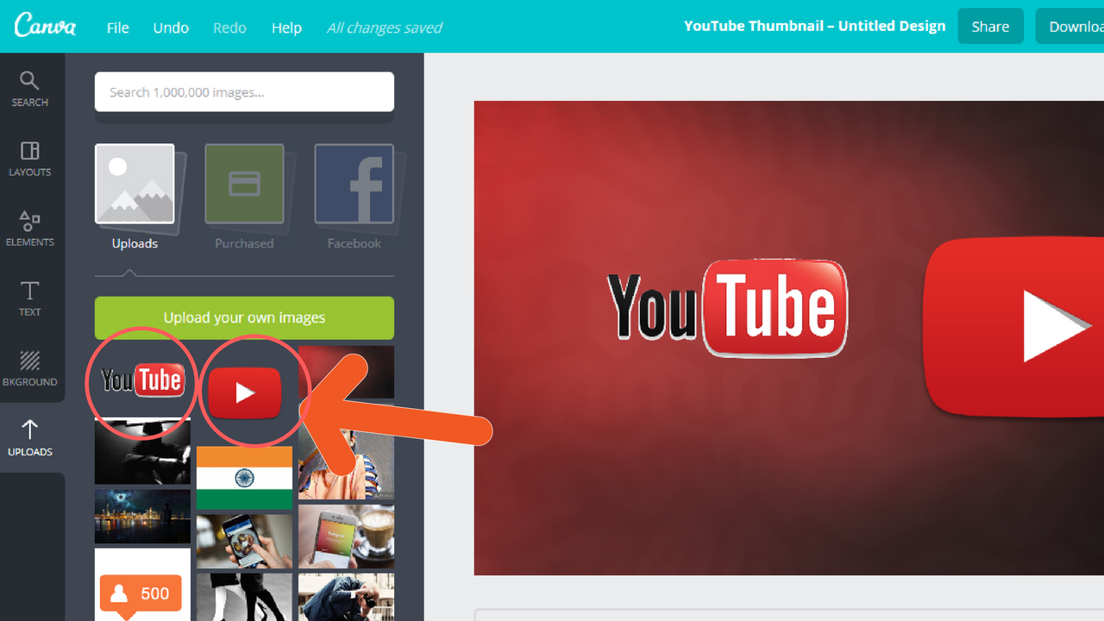1104x621 pixels.
Task: Select the photographer with camera thumbnail
Action: pyautogui.click(x=347, y=598)
